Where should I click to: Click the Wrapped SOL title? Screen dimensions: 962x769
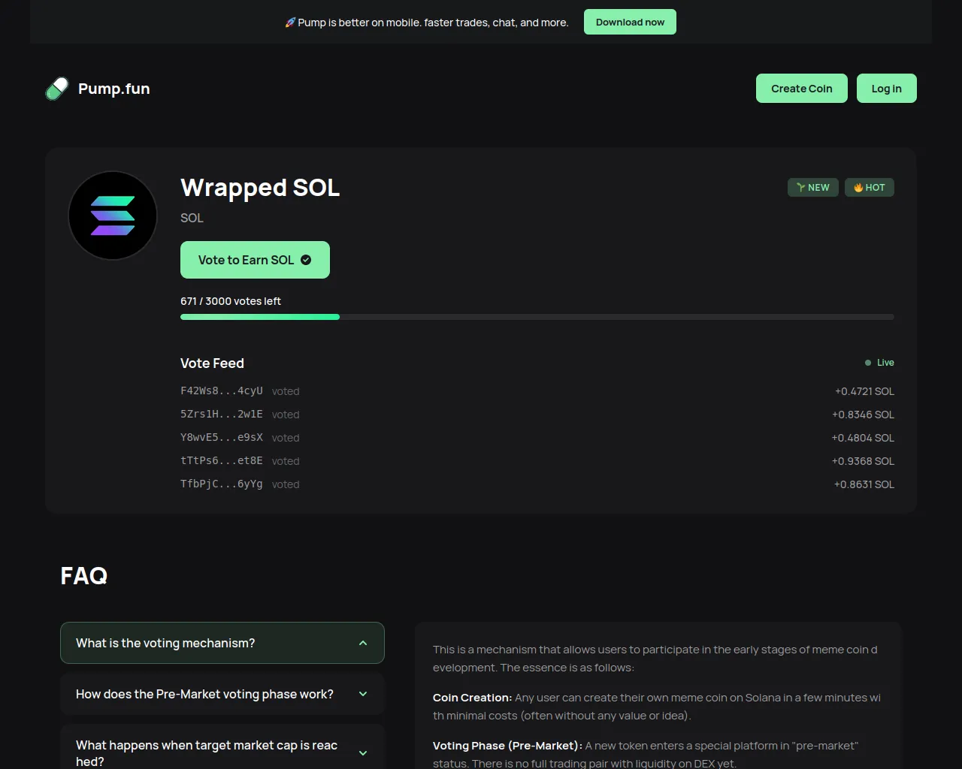click(x=260, y=188)
